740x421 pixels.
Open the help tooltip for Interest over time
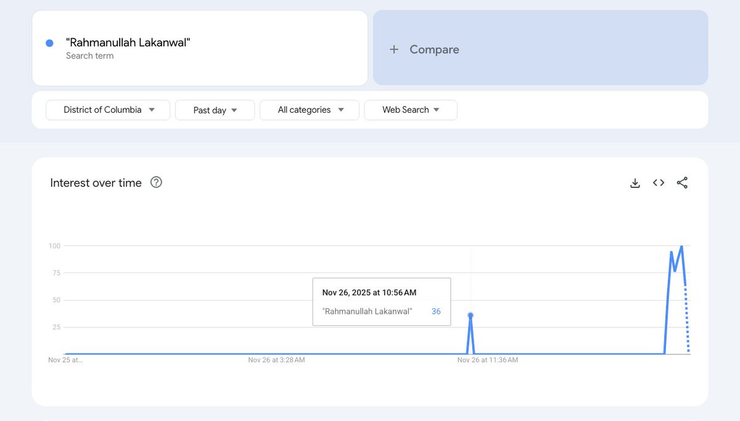point(156,182)
